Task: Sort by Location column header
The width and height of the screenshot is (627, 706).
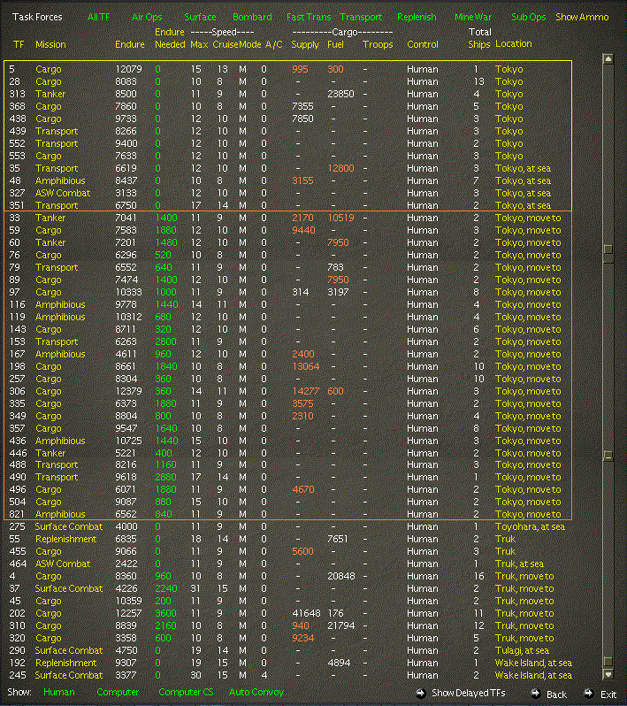Action: point(514,43)
